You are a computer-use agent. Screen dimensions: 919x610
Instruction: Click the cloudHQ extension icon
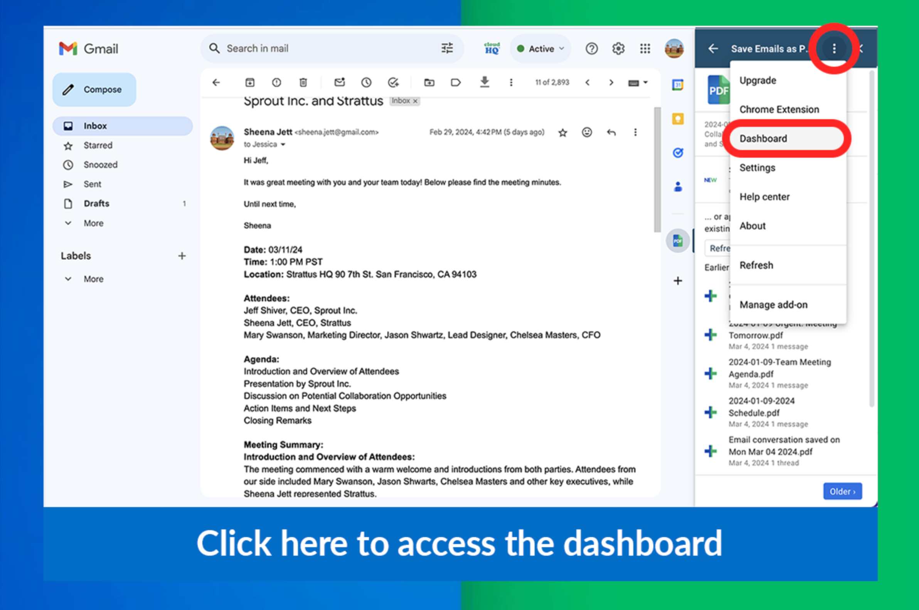[x=491, y=49]
